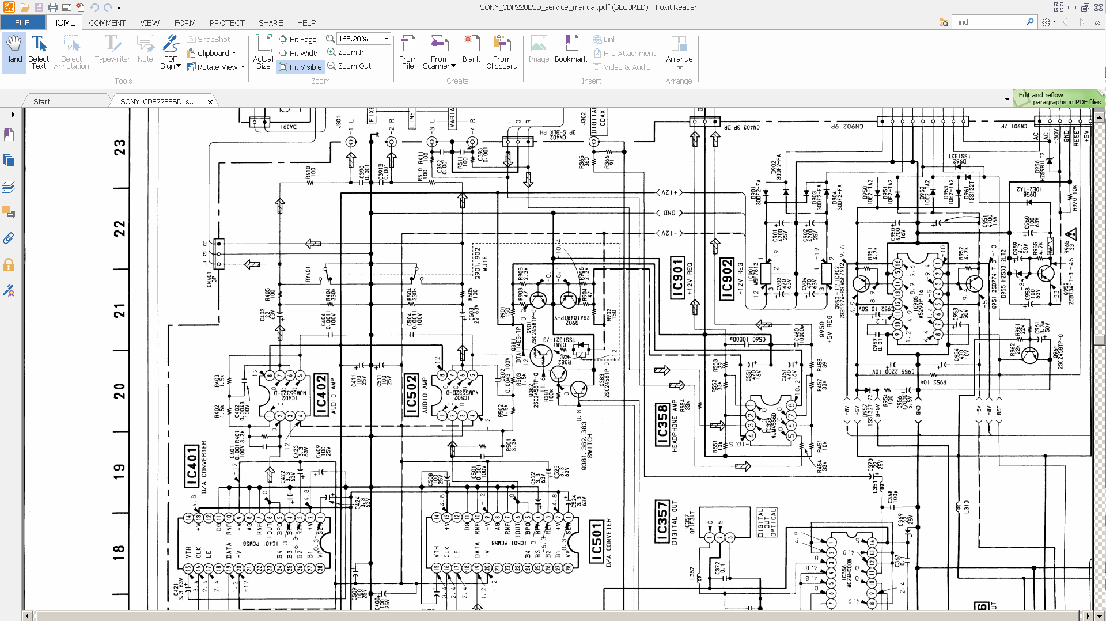Open the Layers side panel

pyautogui.click(x=9, y=187)
